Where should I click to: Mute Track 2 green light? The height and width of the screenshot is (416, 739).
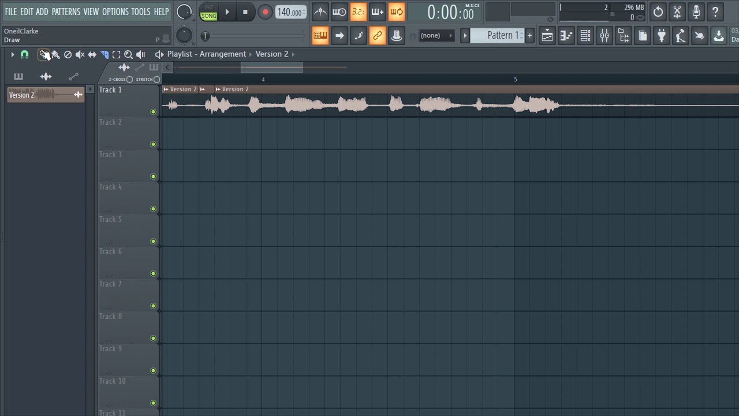[x=153, y=144]
